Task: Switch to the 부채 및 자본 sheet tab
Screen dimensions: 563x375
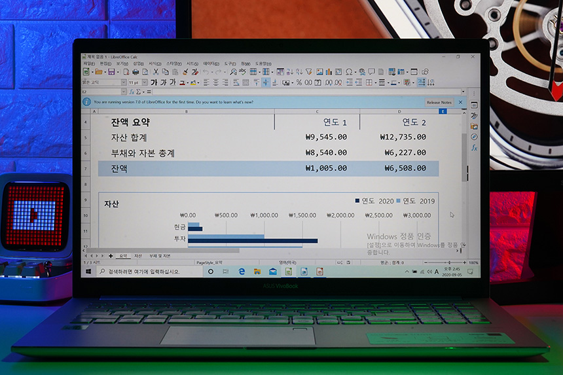Action: (160, 256)
